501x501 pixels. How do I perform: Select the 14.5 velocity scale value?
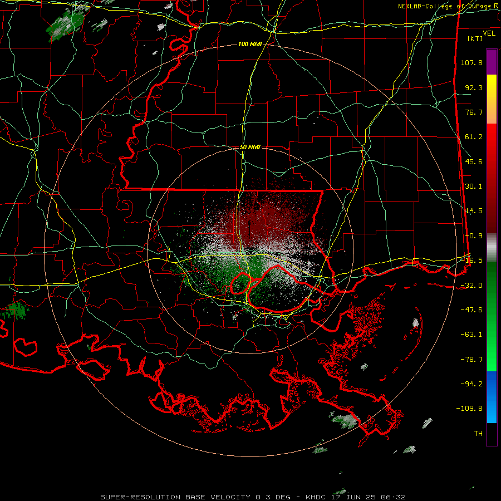tap(474, 211)
